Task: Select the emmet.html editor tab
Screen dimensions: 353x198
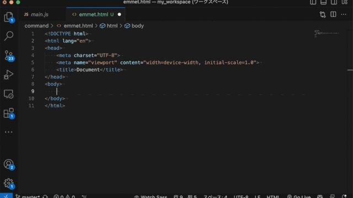Action: coord(95,15)
